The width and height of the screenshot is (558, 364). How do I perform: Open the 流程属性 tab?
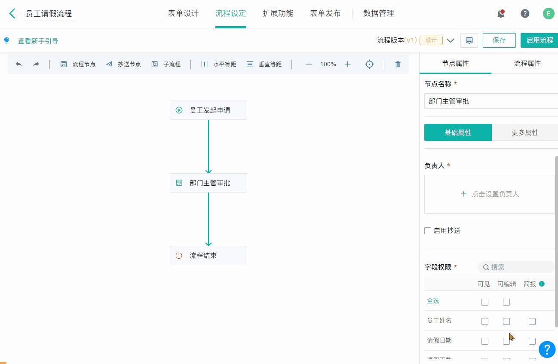pyautogui.click(x=528, y=63)
